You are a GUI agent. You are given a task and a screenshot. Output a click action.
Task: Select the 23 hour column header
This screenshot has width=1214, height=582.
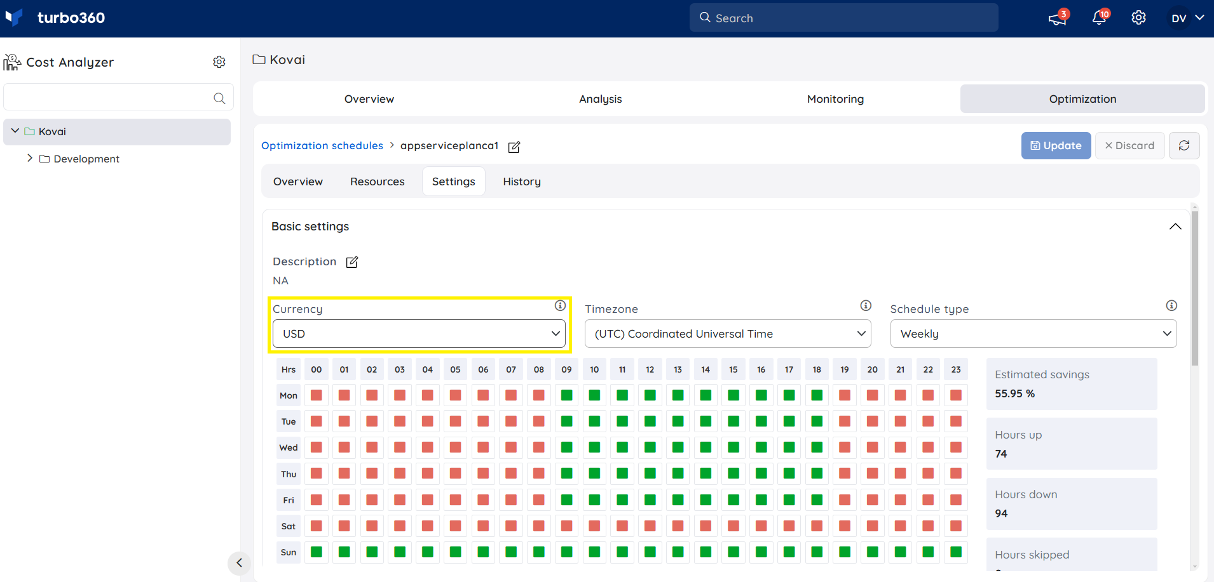pyautogui.click(x=956, y=369)
